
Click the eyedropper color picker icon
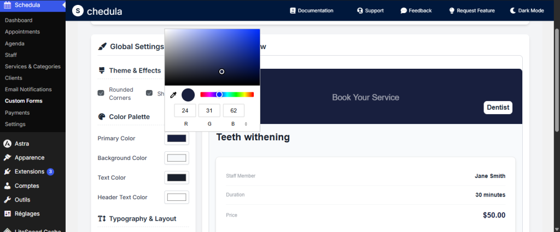pos(173,95)
